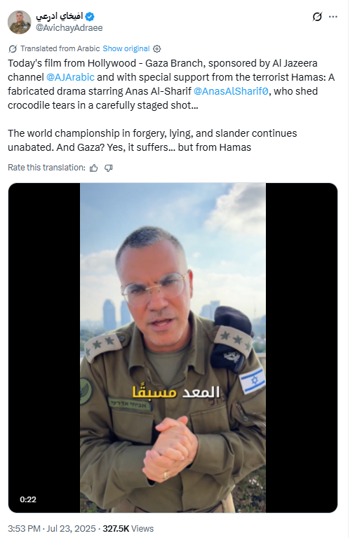
Task: Play the embedded video
Action: (173, 348)
